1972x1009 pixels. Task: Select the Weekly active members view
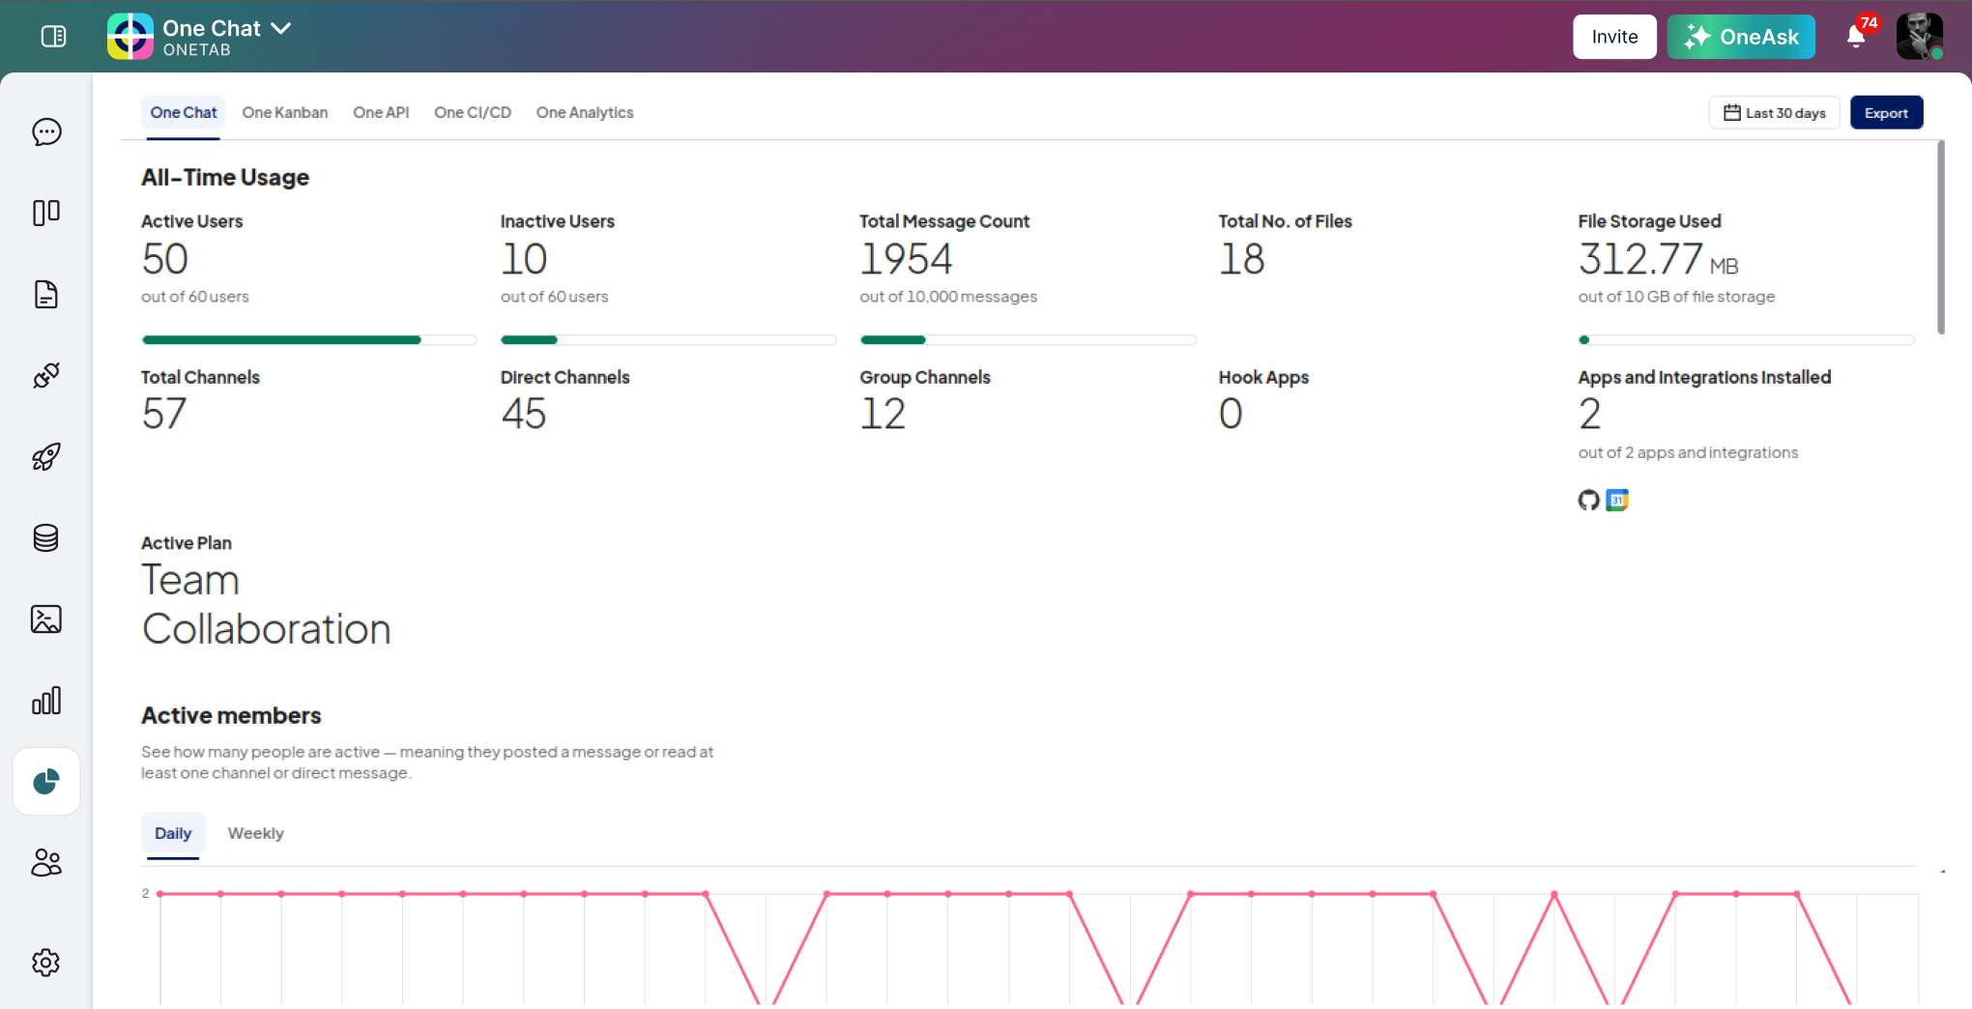coord(255,833)
